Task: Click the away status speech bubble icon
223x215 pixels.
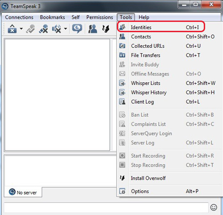Action: tap(77, 29)
